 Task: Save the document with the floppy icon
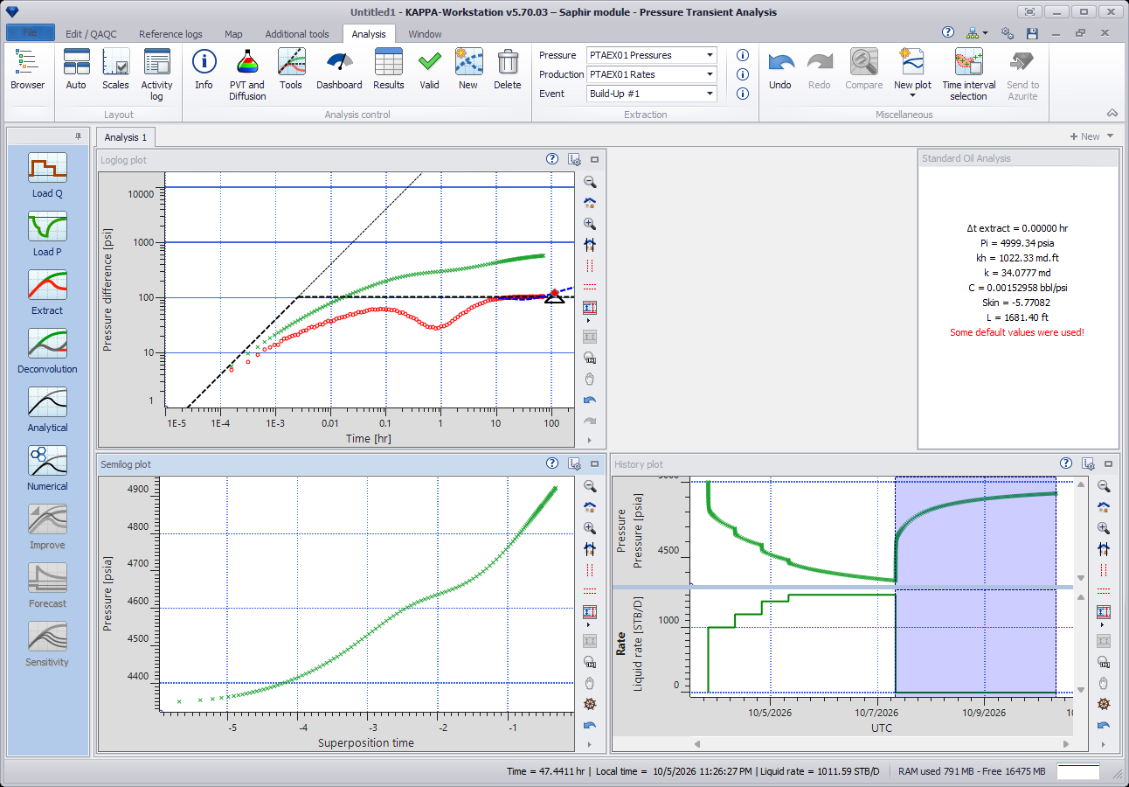(x=1032, y=33)
